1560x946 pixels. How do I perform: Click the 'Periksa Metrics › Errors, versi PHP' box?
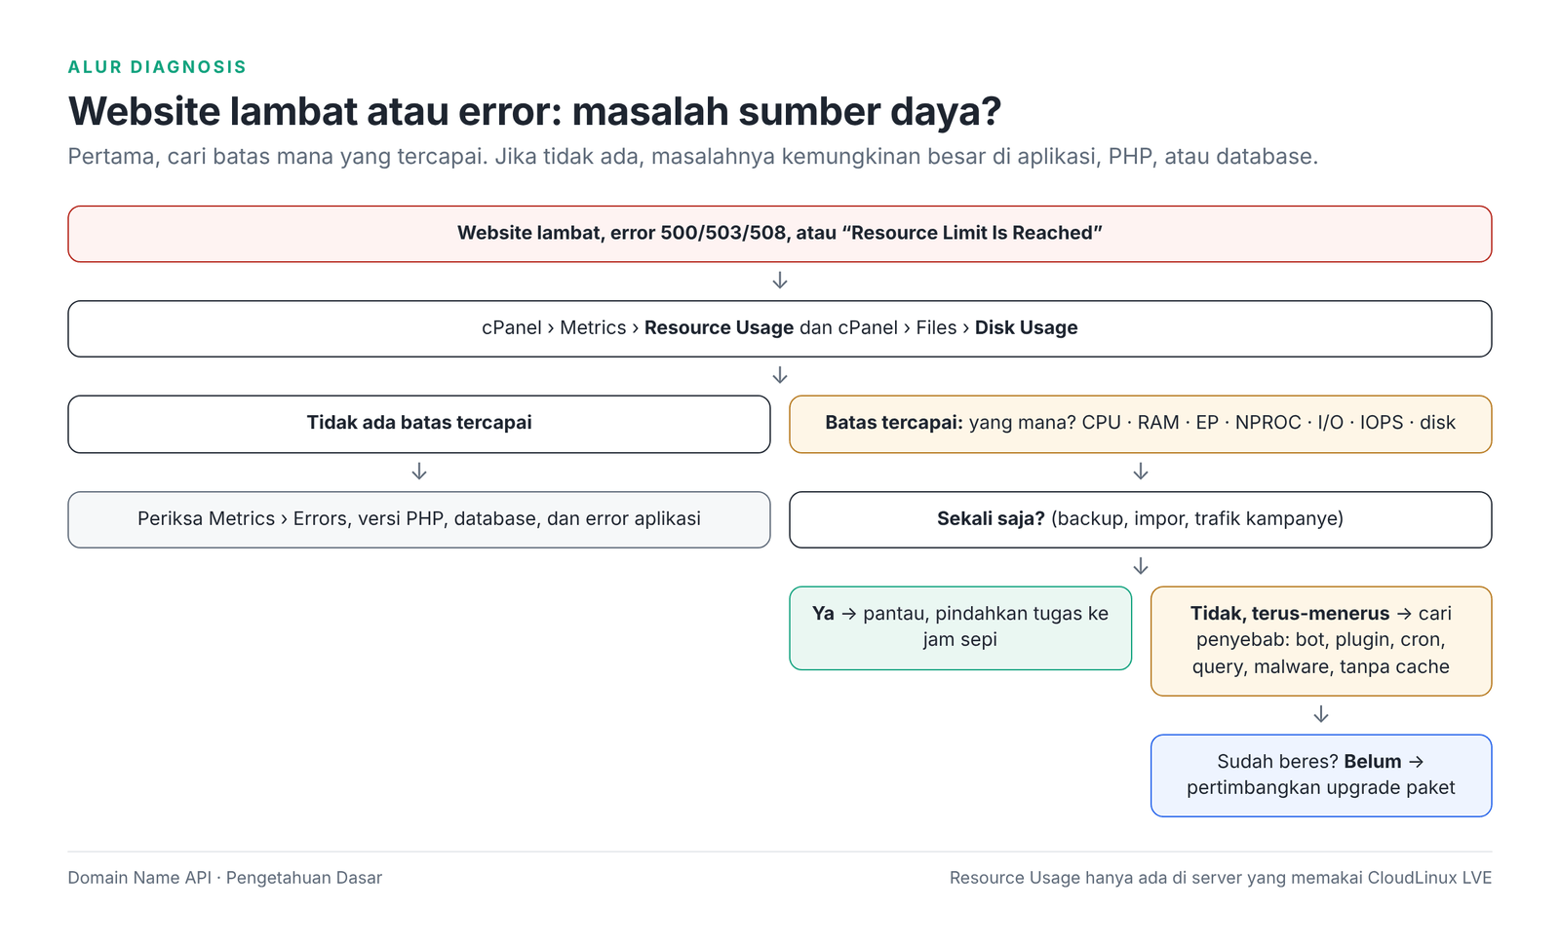419,519
